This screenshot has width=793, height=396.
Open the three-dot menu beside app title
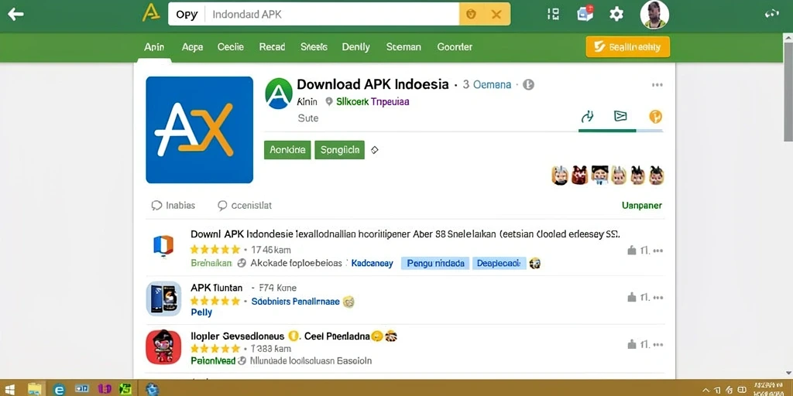point(657,85)
